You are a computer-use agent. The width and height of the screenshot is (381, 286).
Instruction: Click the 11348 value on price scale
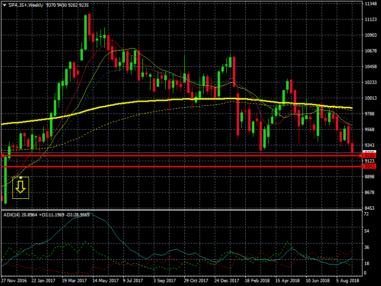coord(371,4)
